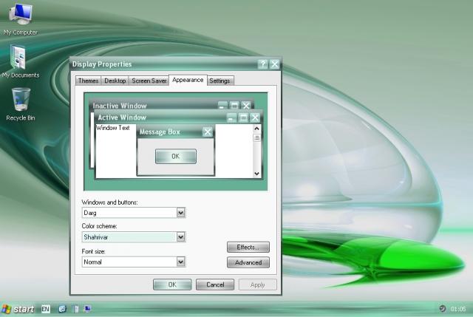Switch to the Themes tab

(x=88, y=81)
